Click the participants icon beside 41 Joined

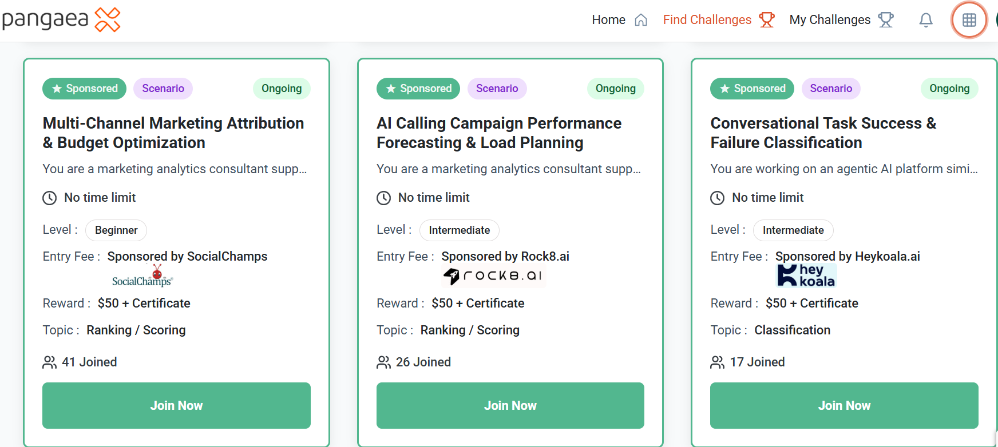[50, 362]
